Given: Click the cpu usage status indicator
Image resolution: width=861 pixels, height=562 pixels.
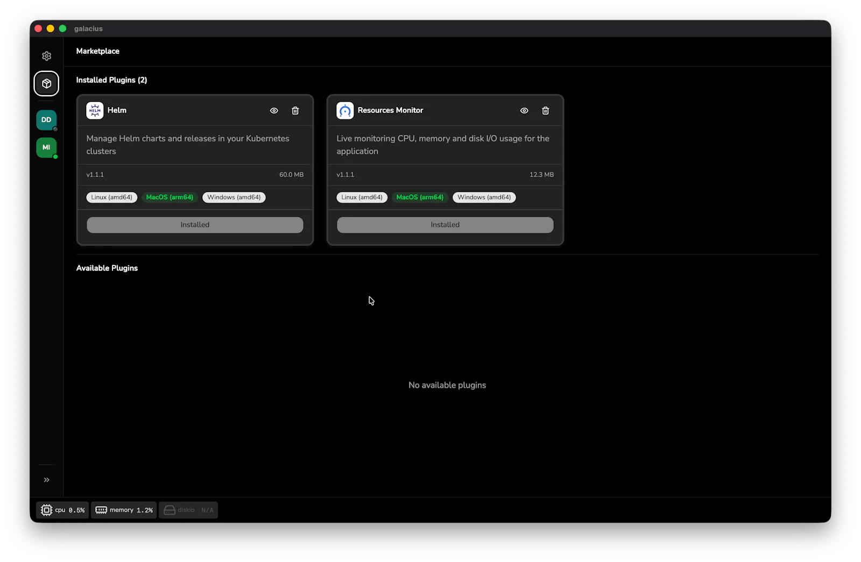Looking at the screenshot, I should click(62, 510).
